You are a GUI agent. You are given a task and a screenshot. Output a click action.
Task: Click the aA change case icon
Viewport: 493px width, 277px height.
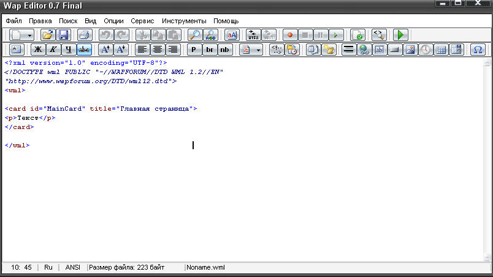pos(232,35)
